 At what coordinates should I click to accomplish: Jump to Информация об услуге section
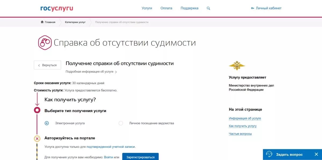click(x=245, y=118)
